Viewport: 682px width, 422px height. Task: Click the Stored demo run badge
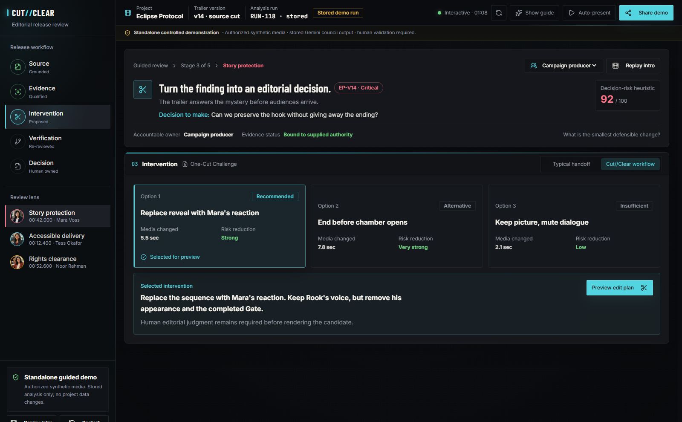[338, 13]
